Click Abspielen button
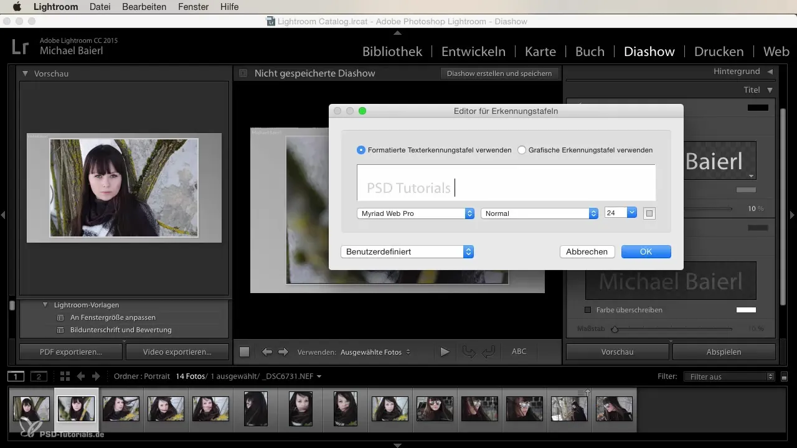Viewport: 797px width, 448px height. coord(724,352)
